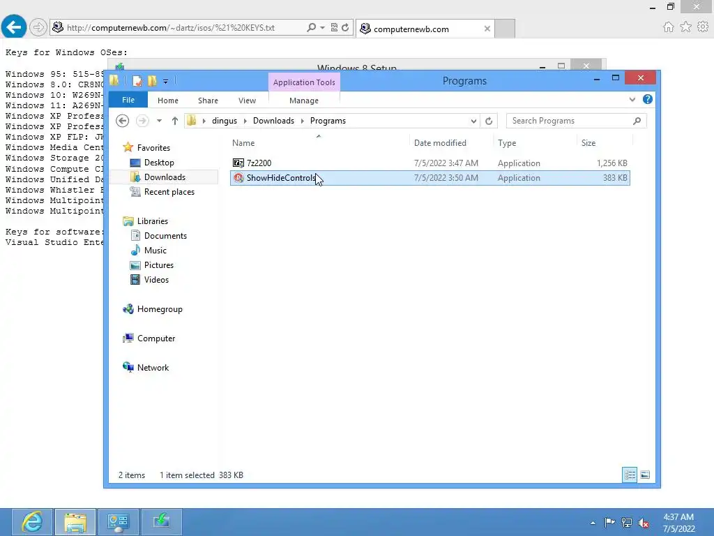The image size is (714, 536).
Task: Click the Properties quick access toolbar icon
Action: point(137,81)
